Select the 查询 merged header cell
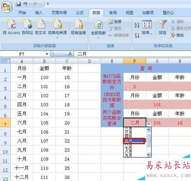 pos(146,68)
